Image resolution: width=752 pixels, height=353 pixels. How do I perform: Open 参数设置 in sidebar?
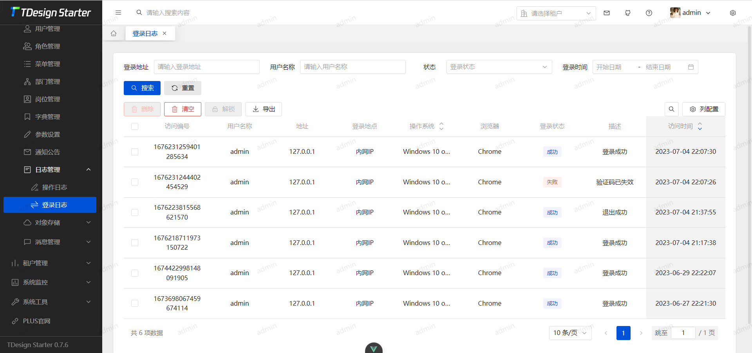coord(51,134)
